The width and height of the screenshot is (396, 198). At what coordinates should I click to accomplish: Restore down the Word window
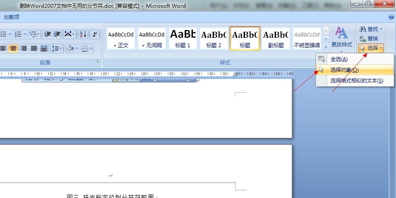pos(368,3)
